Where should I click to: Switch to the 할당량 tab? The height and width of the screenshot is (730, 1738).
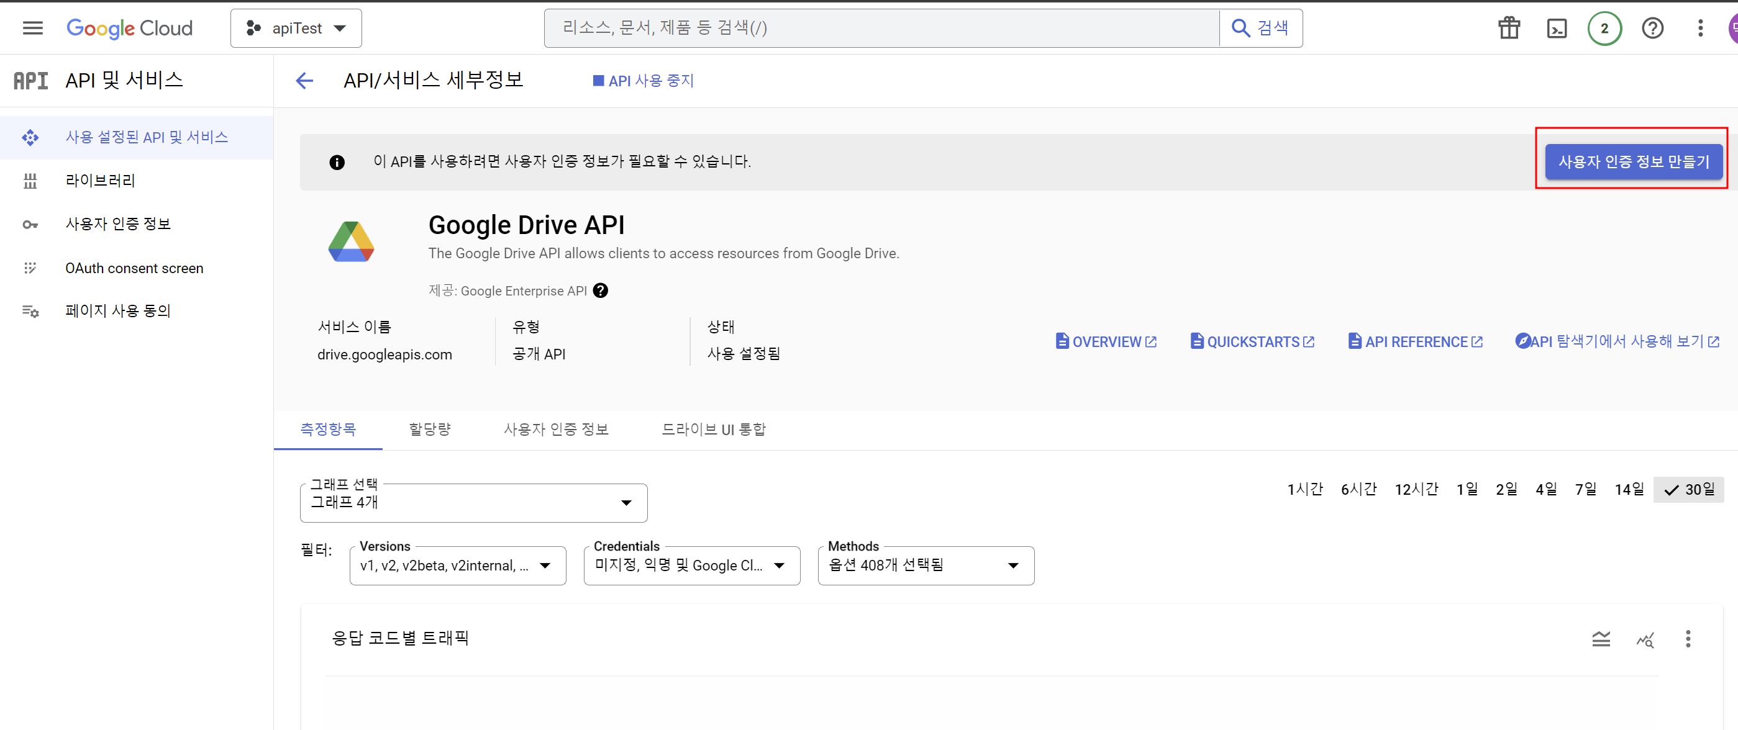[x=429, y=430]
